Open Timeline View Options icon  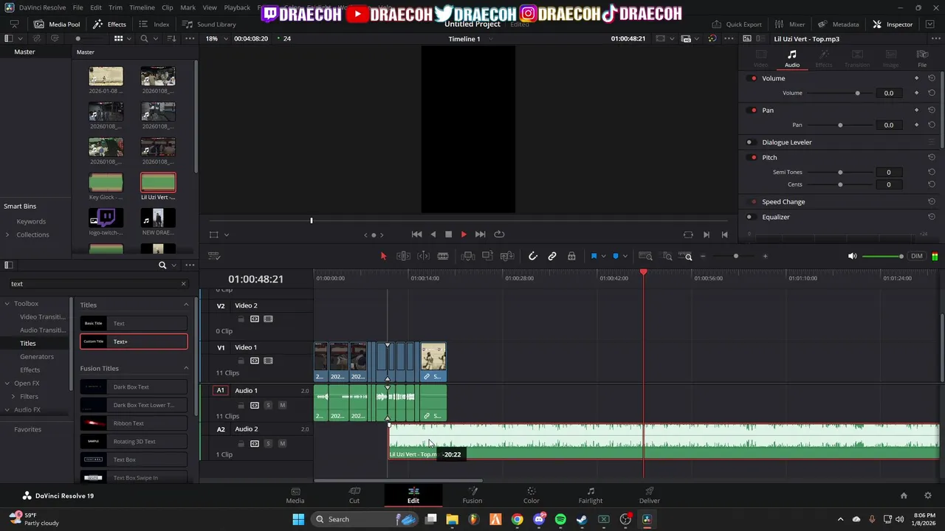214,256
